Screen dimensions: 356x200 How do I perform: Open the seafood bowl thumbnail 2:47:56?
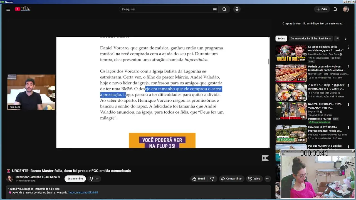tap(291, 92)
